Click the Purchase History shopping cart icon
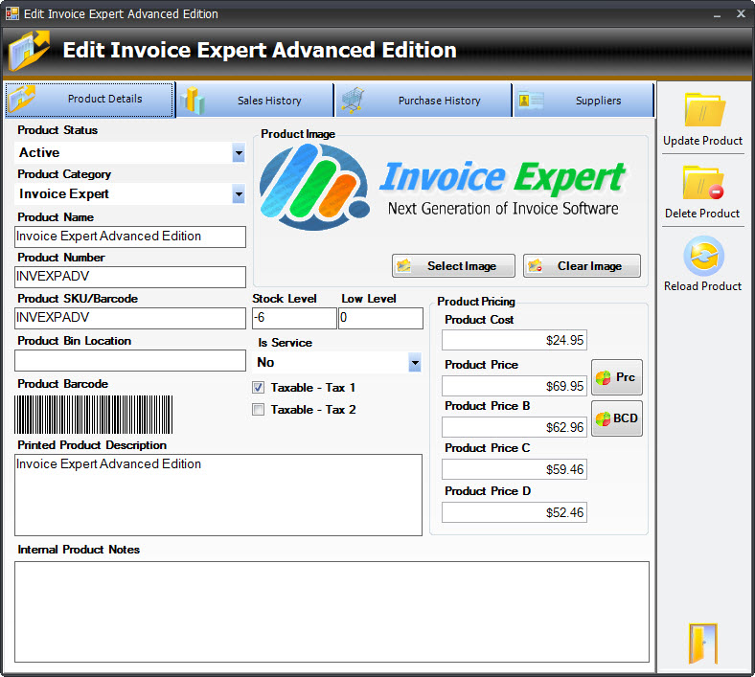Image resolution: width=755 pixels, height=677 pixels. pyautogui.click(x=353, y=101)
